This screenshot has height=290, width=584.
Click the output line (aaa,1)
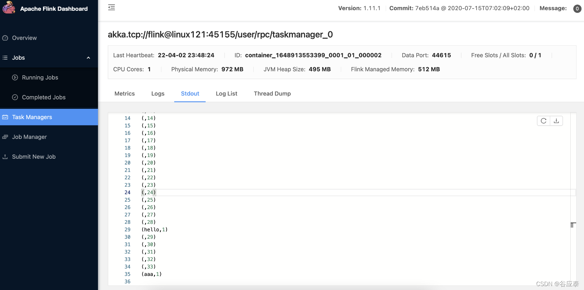152,274
